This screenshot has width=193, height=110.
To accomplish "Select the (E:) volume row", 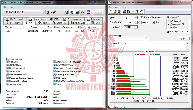I will (53, 31).
